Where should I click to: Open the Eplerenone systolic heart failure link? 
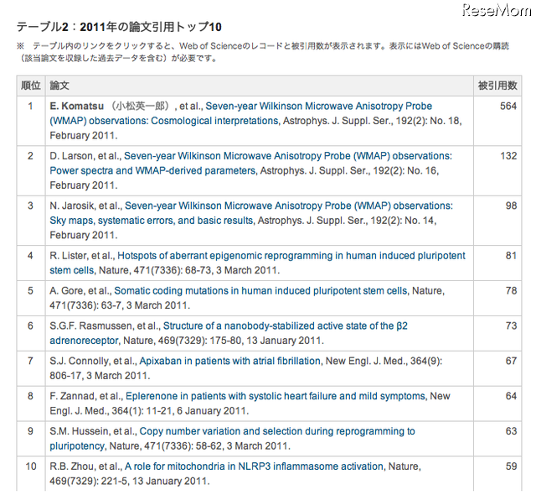click(276, 396)
